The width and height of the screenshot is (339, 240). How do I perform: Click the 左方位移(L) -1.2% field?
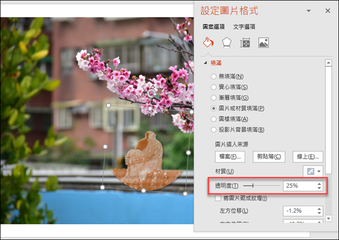tap(300, 211)
